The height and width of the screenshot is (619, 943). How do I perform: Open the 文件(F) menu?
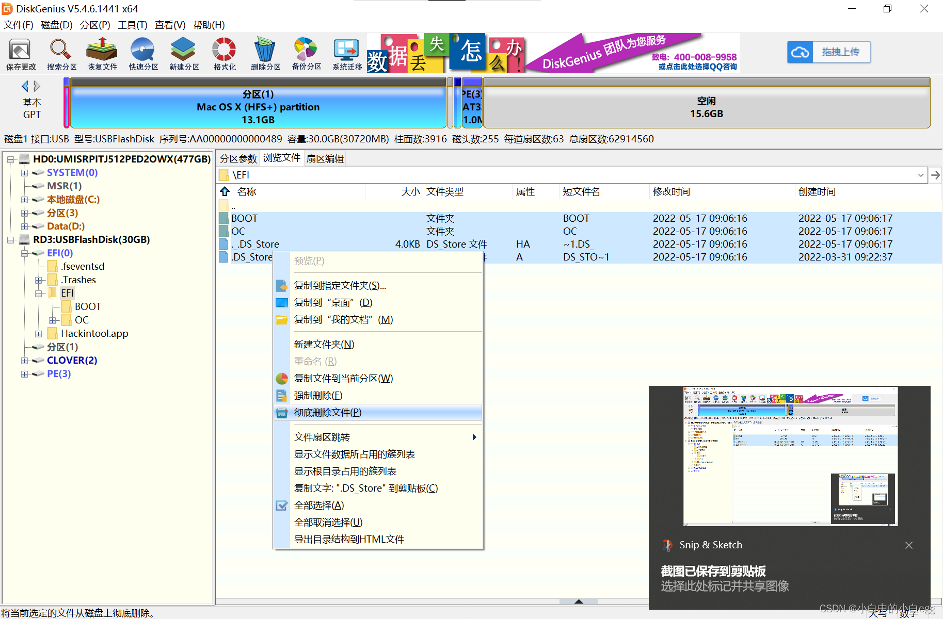[19, 25]
